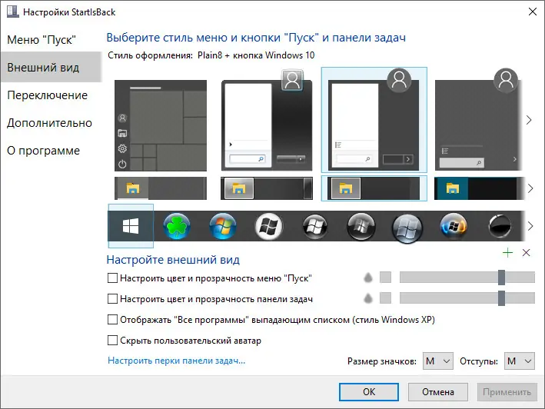The width and height of the screenshot is (545, 409).
Task: Click the Отмена button
Action: 438,392
